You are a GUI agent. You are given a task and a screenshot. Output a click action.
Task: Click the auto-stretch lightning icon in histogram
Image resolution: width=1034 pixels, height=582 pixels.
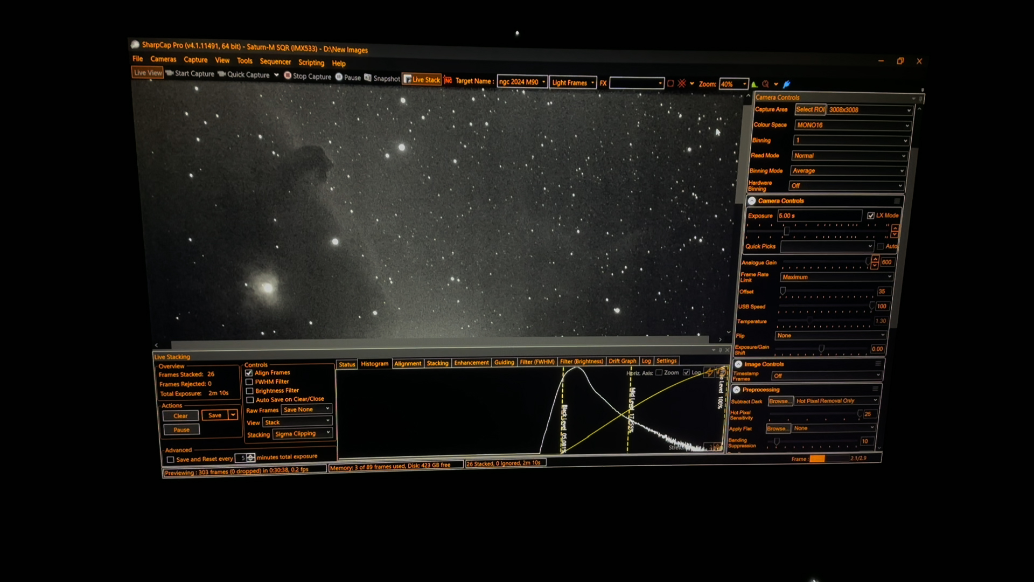click(x=710, y=372)
